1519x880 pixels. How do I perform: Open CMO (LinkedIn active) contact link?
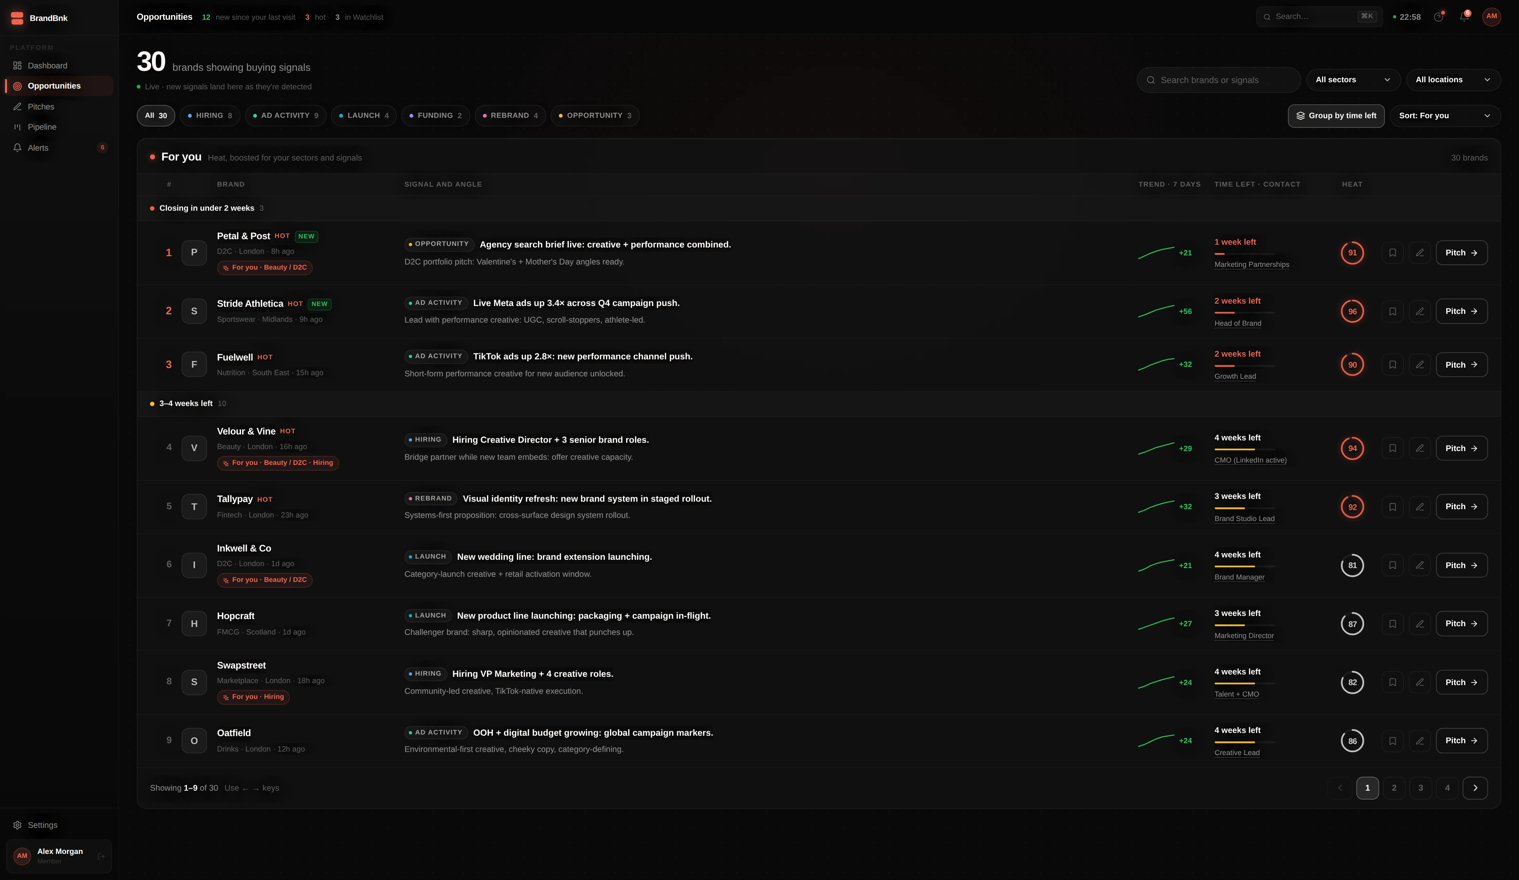click(x=1250, y=460)
